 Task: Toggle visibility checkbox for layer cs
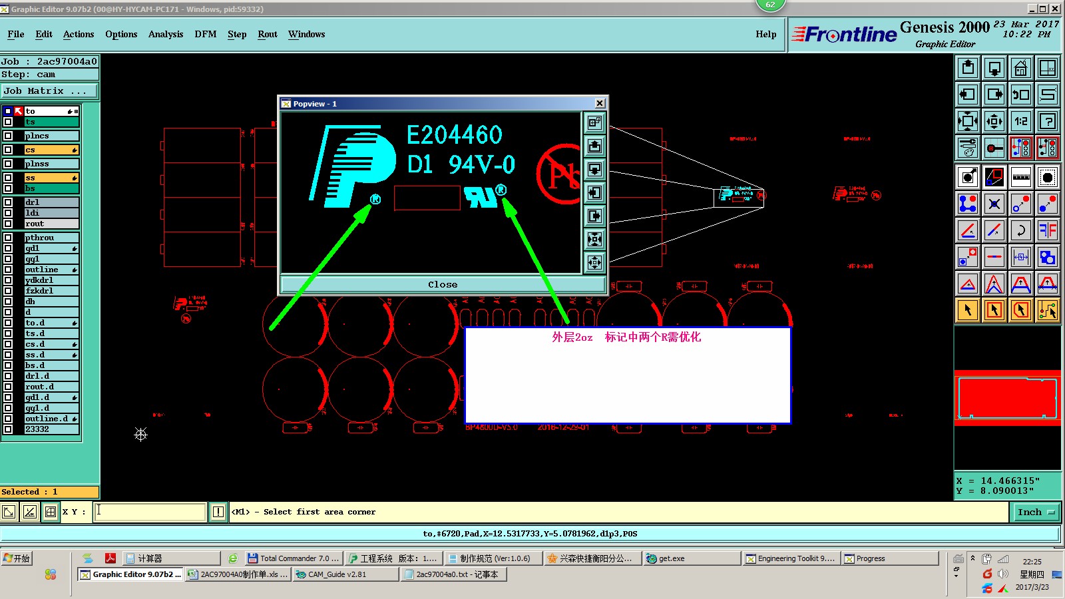pyautogui.click(x=8, y=150)
